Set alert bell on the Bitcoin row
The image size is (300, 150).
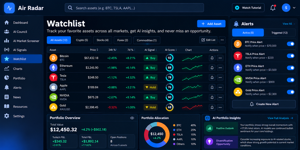point(212,58)
